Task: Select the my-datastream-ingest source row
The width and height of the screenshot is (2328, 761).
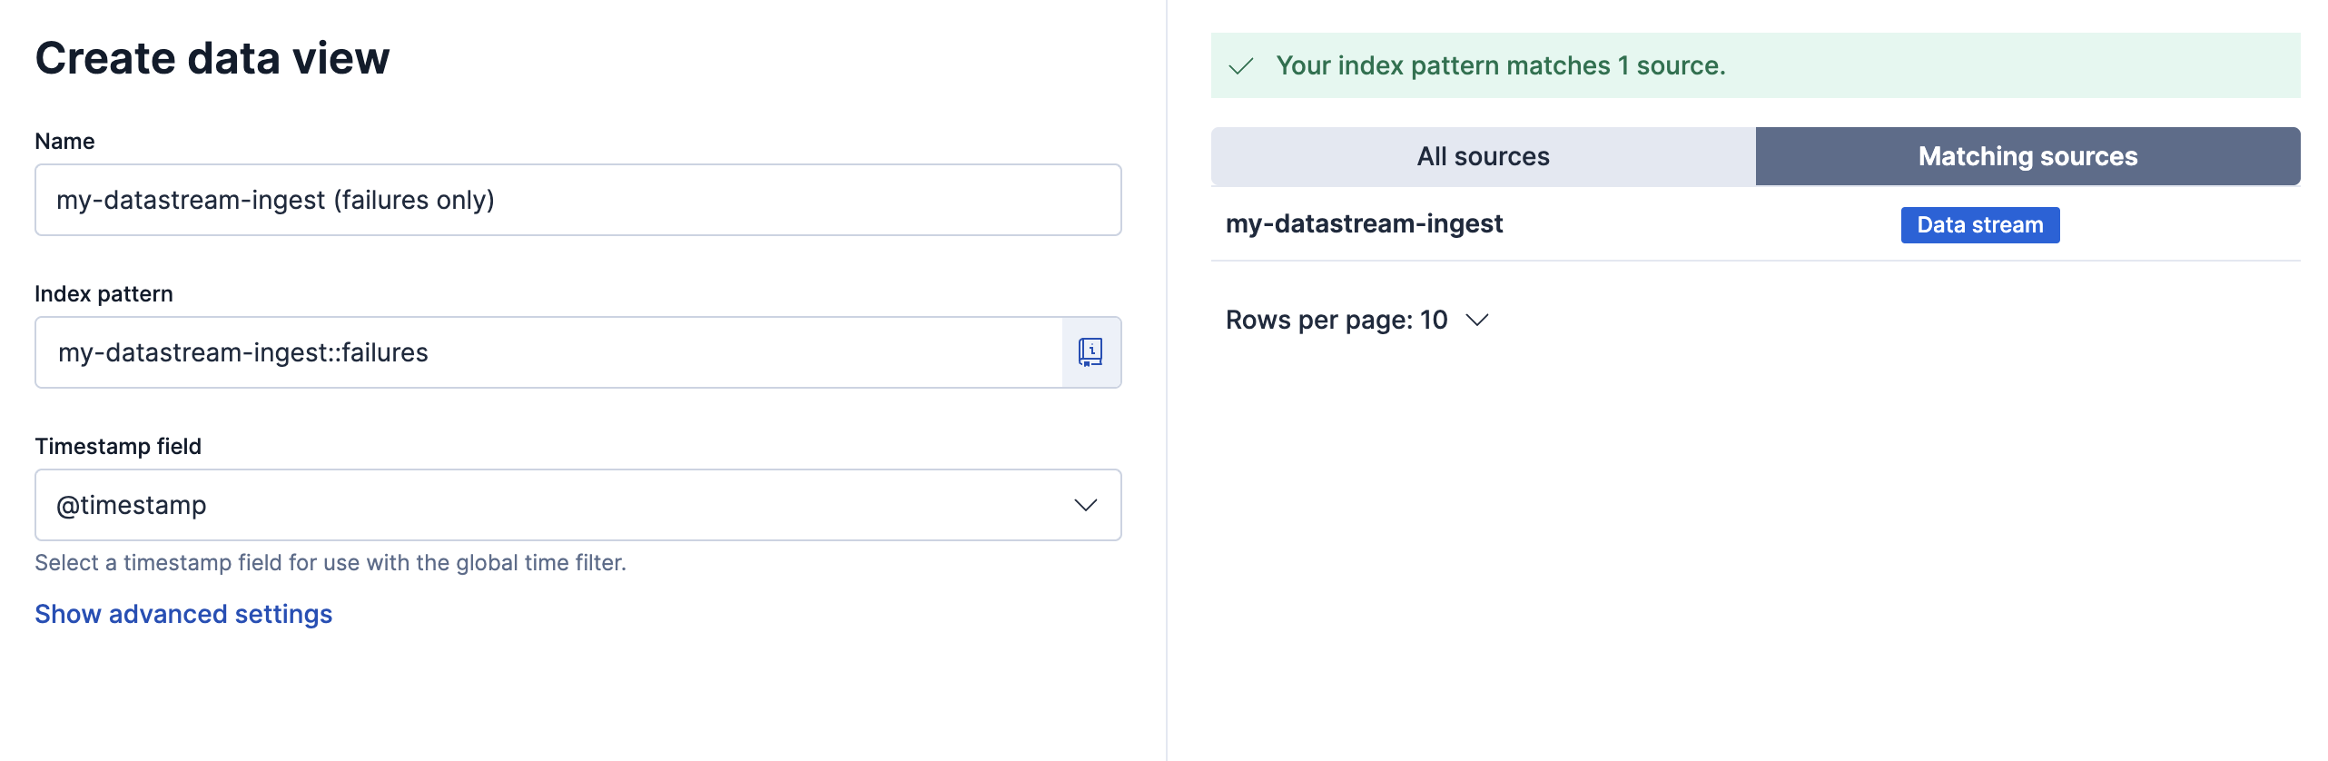Action: (x=1364, y=223)
